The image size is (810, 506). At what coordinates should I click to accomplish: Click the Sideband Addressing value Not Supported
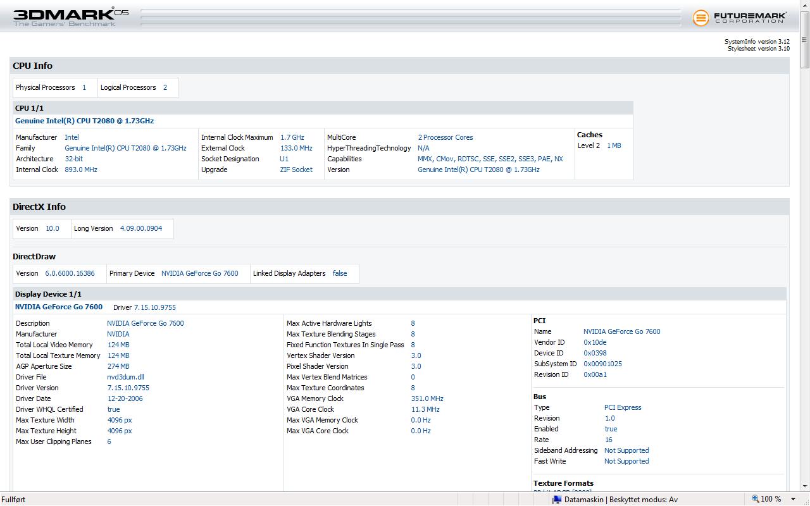(626, 450)
